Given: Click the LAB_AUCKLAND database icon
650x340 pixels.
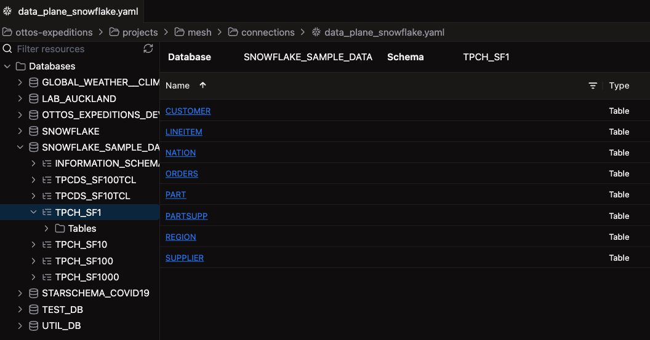Looking at the screenshot, I should (x=34, y=98).
